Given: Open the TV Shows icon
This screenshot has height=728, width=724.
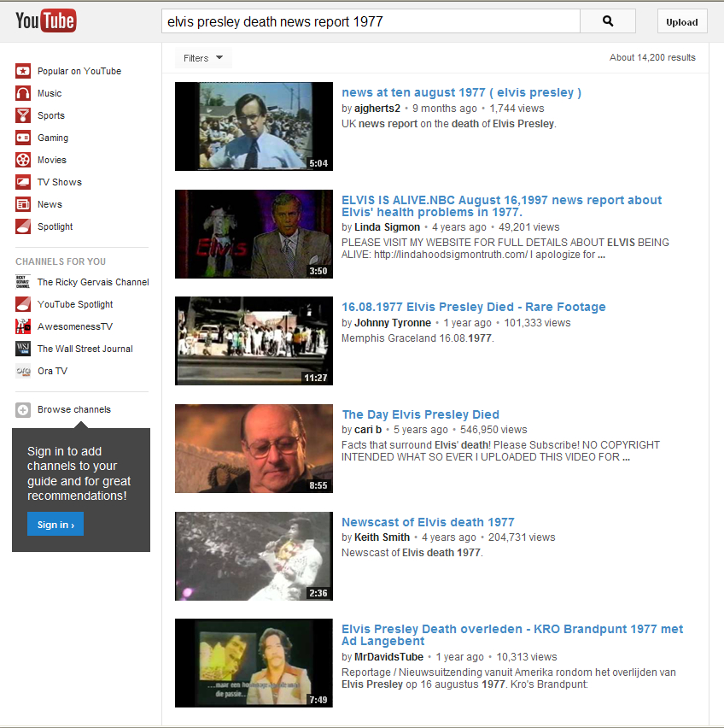Looking at the screenshot, I should click(23, 182).
